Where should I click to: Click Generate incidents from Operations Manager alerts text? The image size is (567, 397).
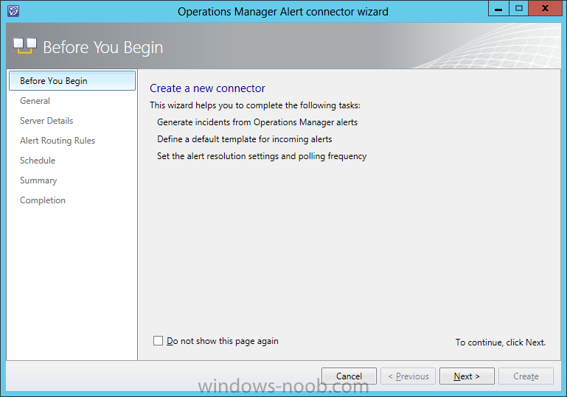(x=257, y=122)
